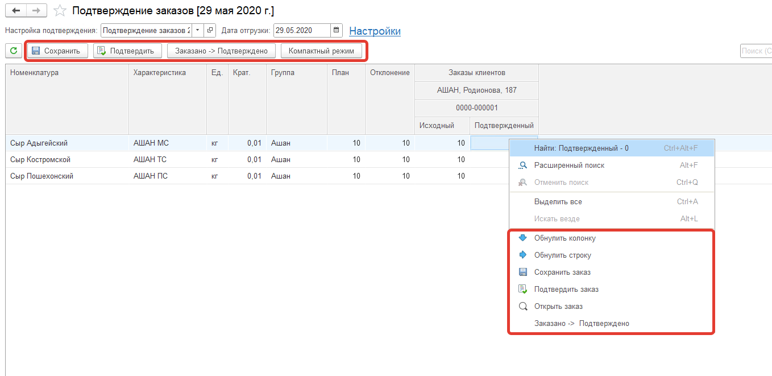The height and width of the screenshot is (376, 772).
Task: Select 'Сохранить заказ' from context menu
Action: click(562, 272)
